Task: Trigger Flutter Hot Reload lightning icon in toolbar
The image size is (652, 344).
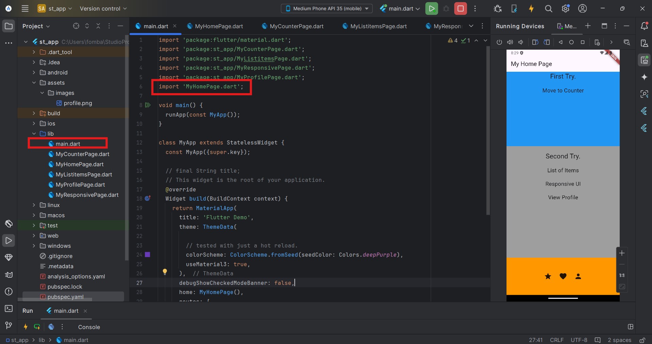Action: coord(531,9)
